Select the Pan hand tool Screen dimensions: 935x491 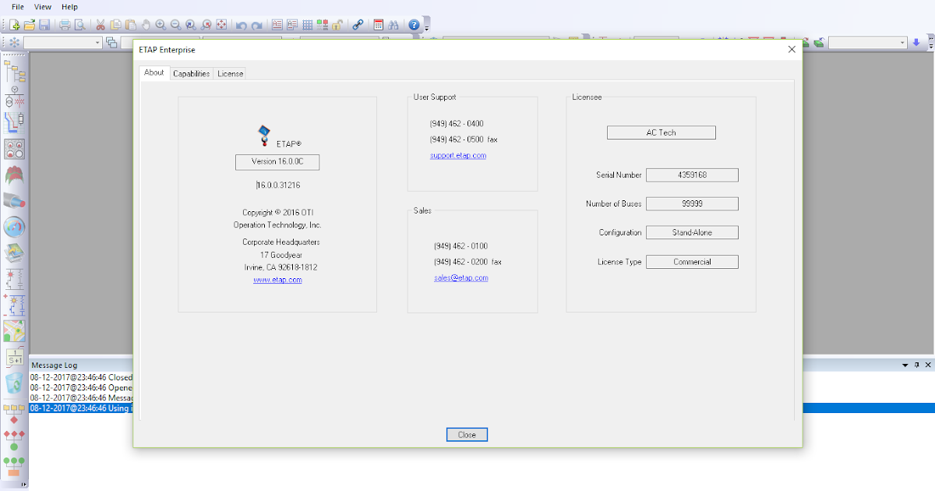tap(145, 25)
